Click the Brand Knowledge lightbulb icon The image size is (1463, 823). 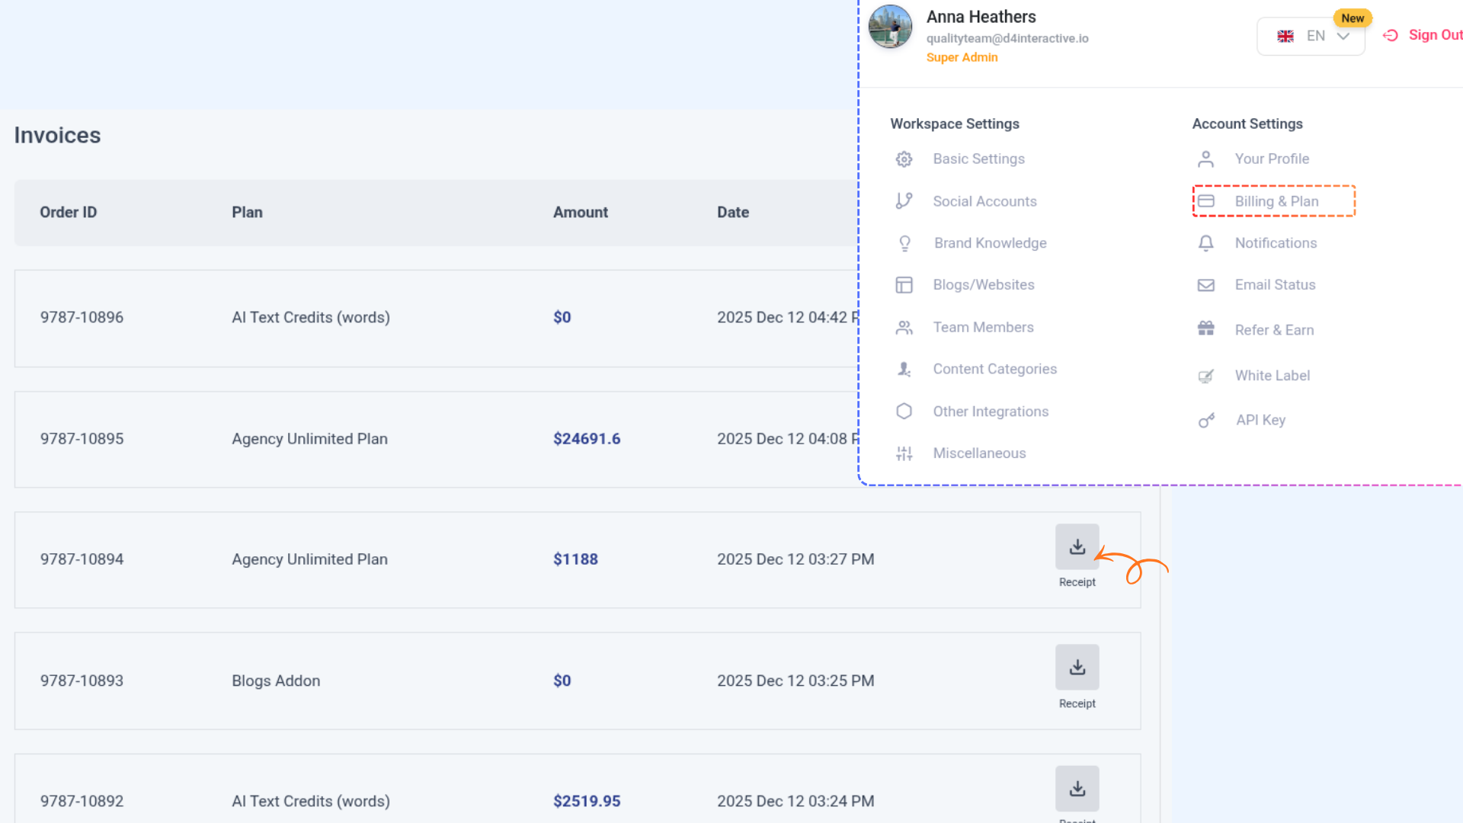pos(904,243)
